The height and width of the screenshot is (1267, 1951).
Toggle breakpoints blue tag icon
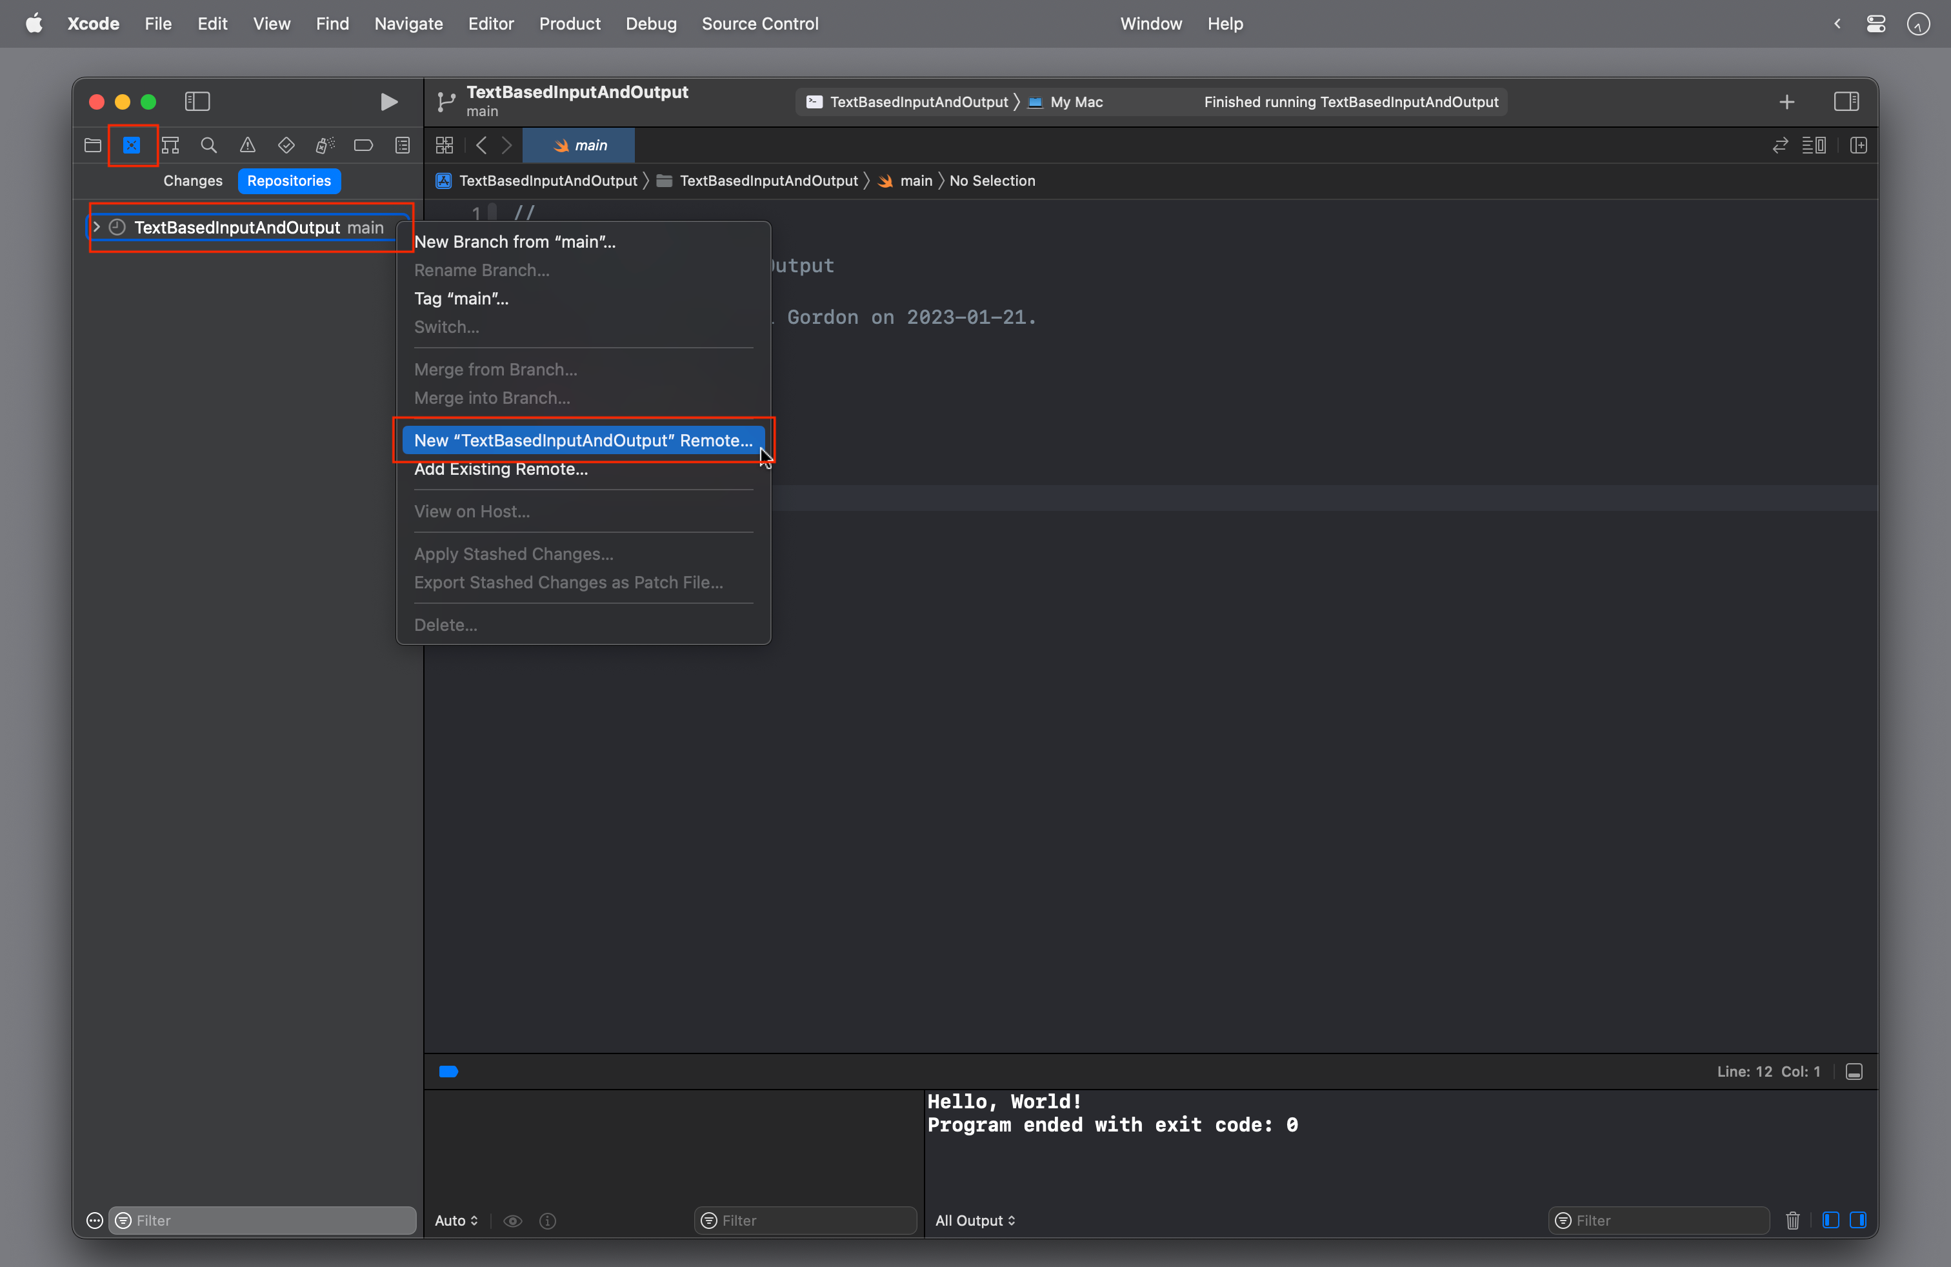tap(448, 1071)
